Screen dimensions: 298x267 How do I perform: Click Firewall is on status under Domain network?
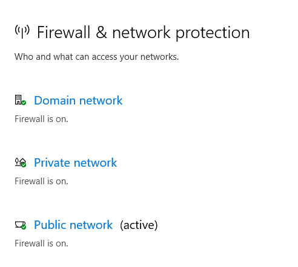click(41, 119)
